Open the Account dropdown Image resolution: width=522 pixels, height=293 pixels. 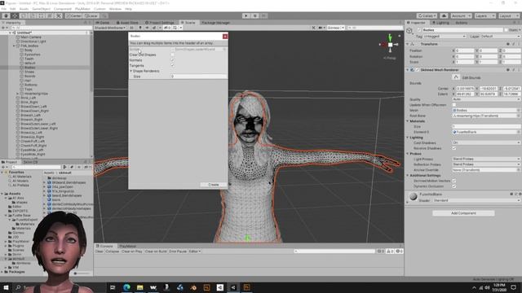click(461, 15)
